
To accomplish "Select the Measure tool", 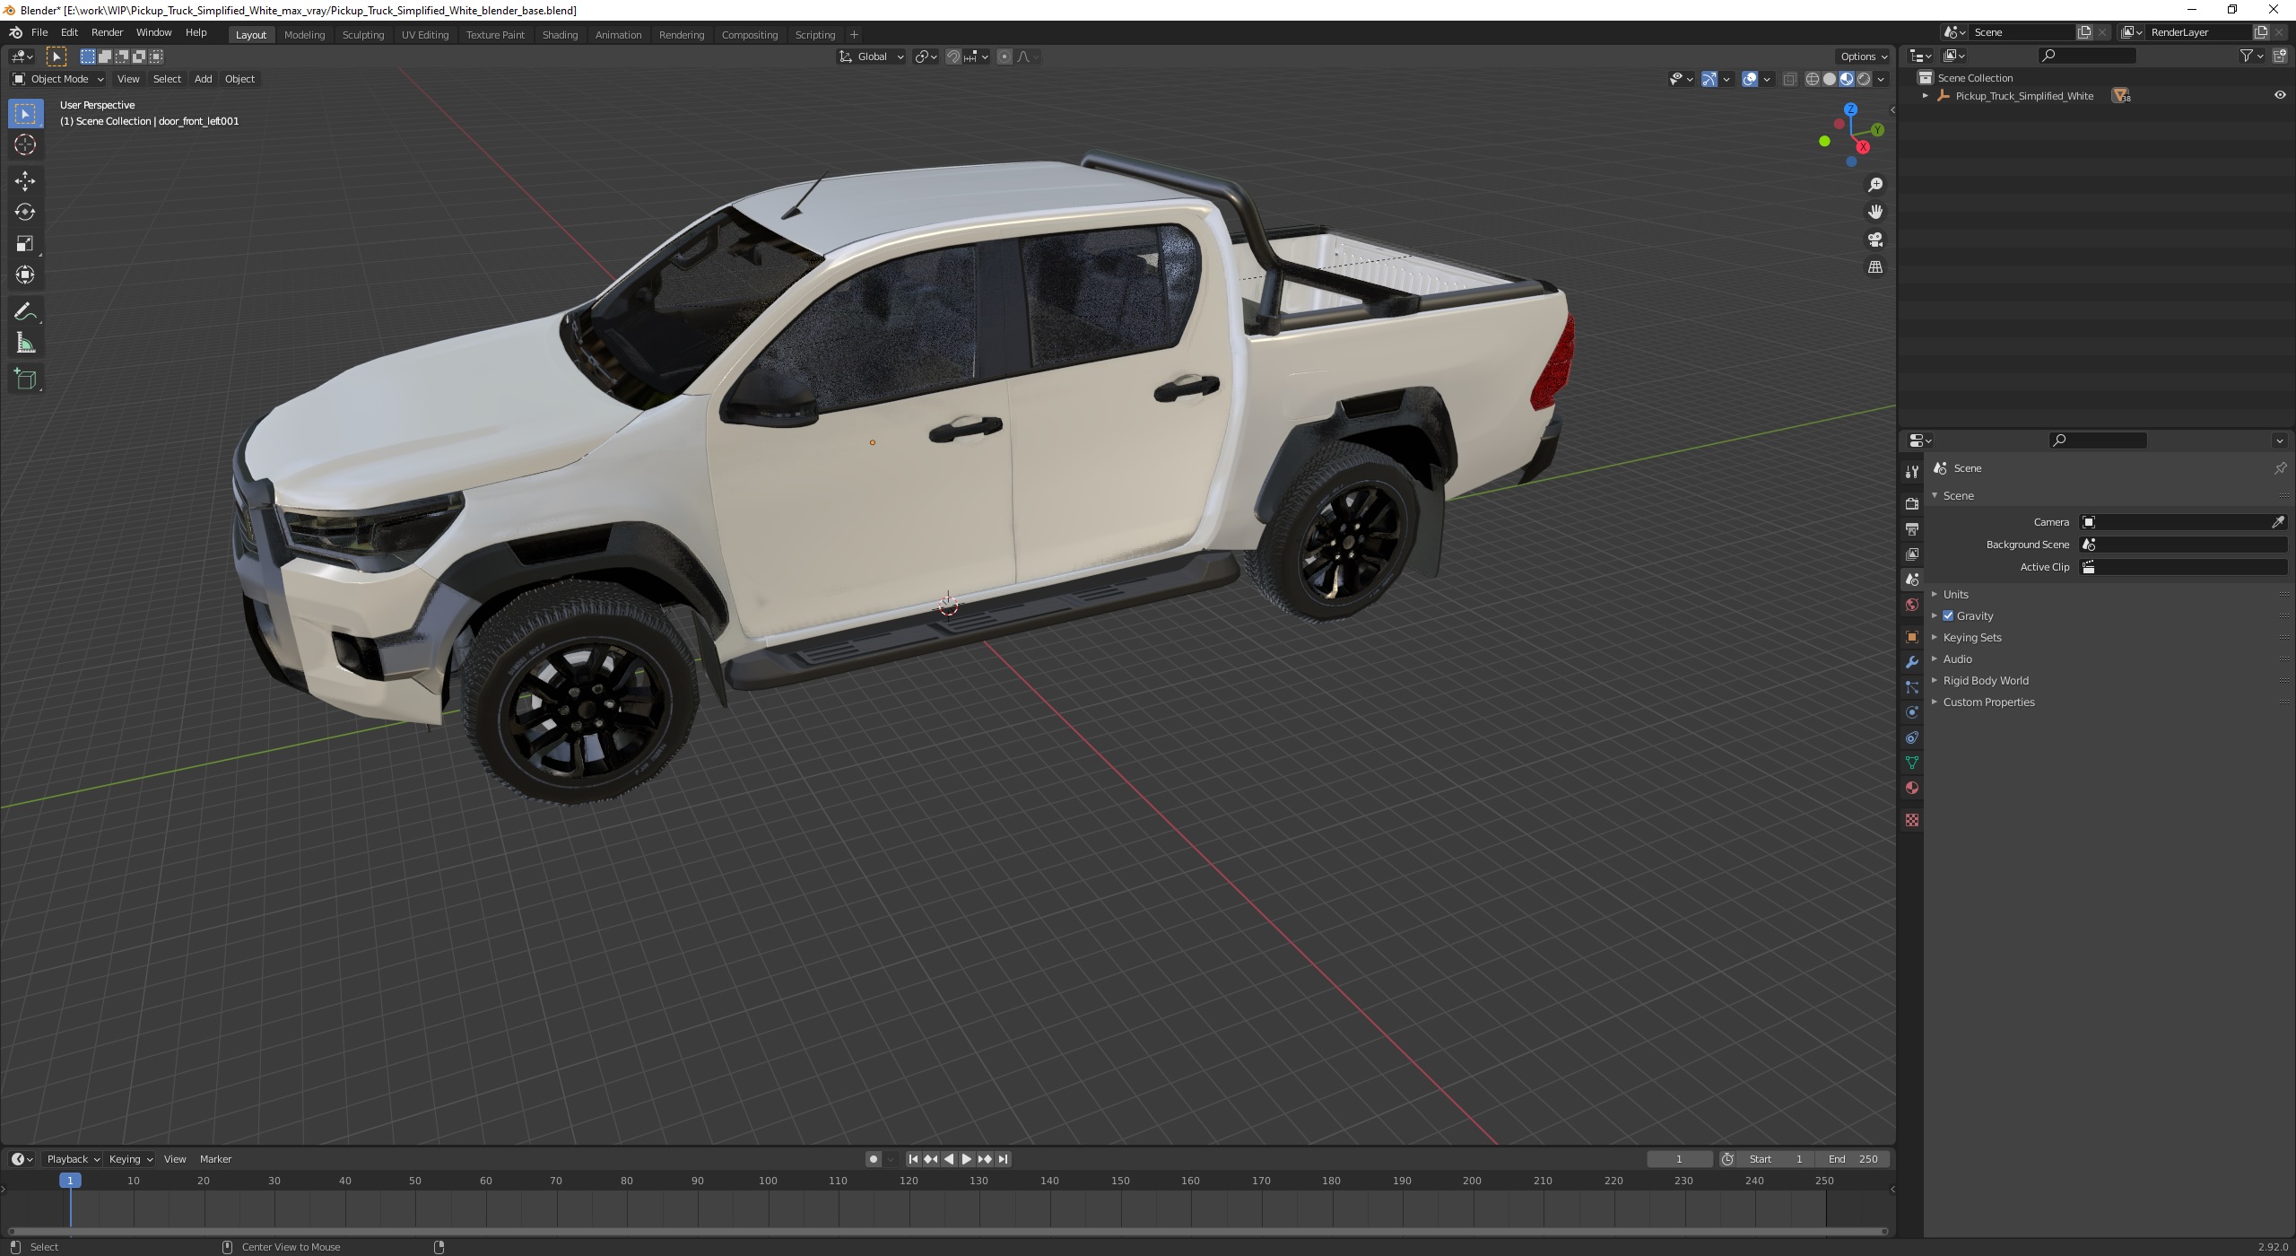I will (25, 344).
